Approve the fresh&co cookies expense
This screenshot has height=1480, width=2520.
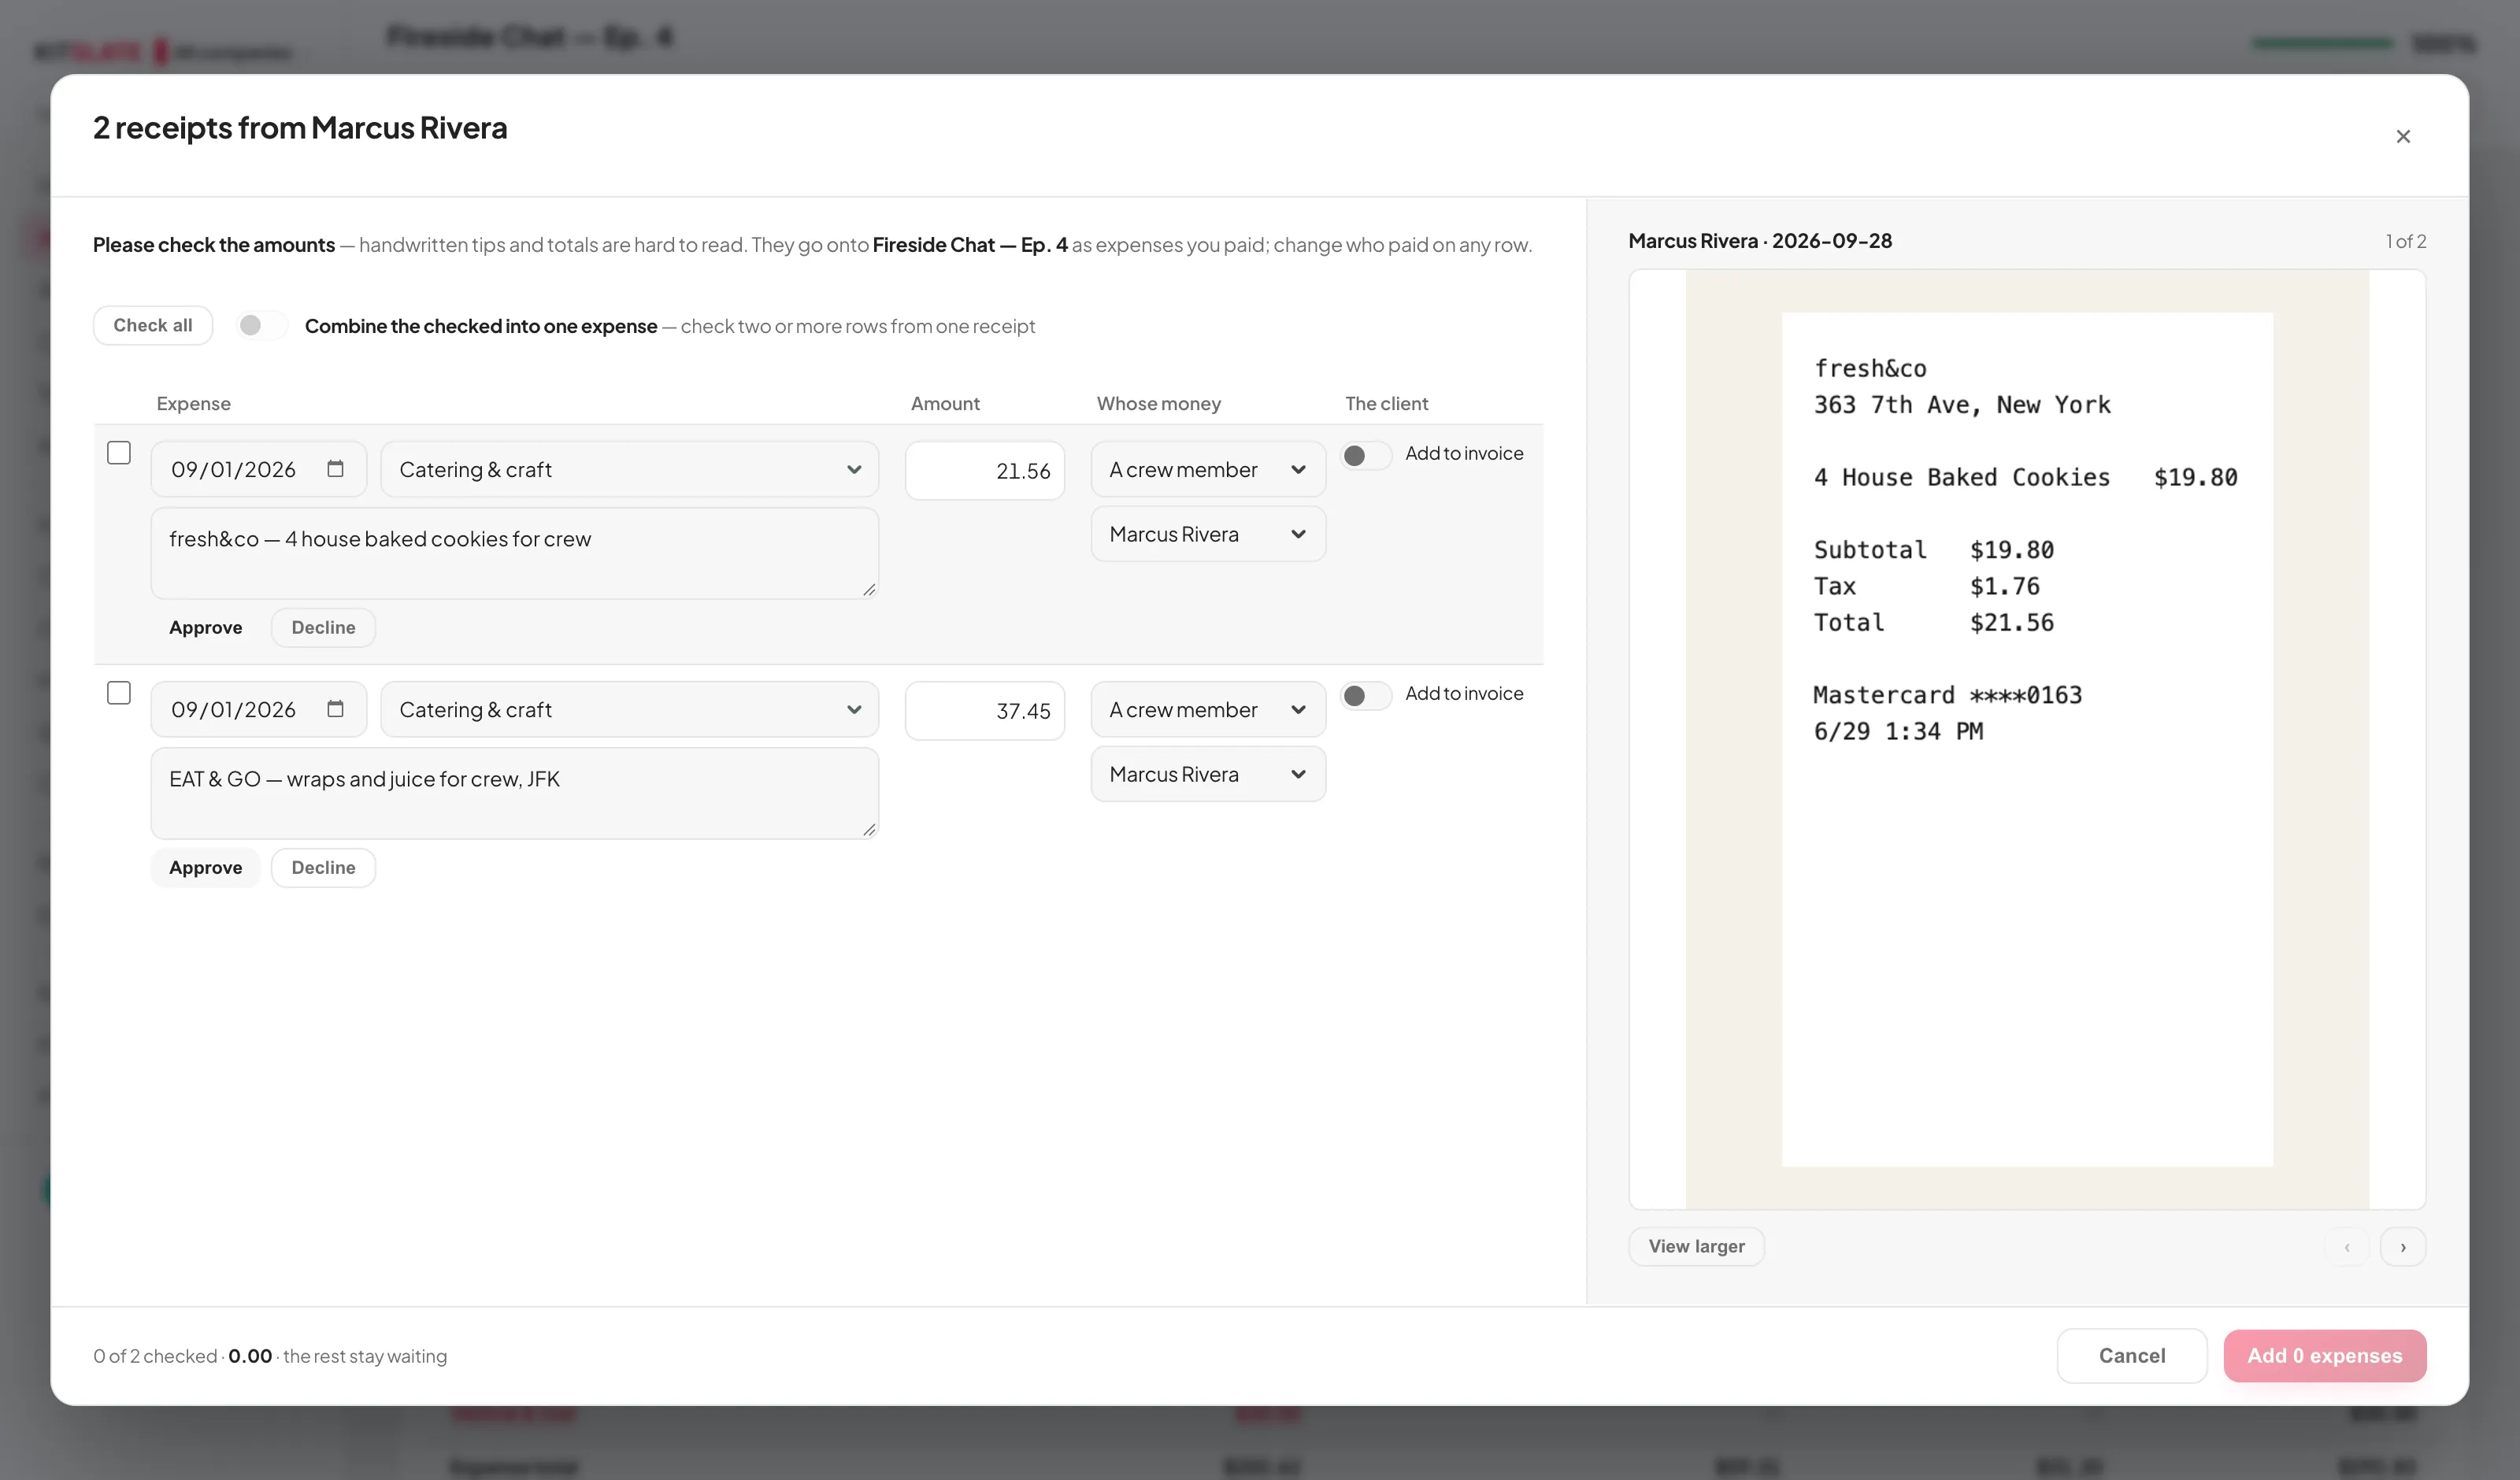(x=205, y=627)
